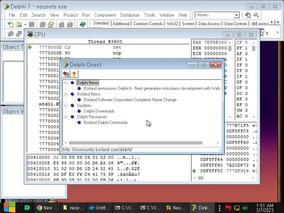Open the File menu

click(12, 15)
